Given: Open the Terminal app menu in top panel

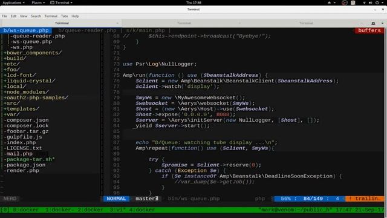Looking at the screenshot, I should [61, 2].
